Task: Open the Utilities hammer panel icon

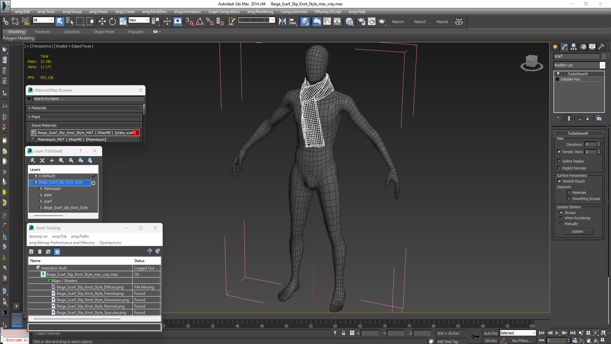Action: (601, 47)
